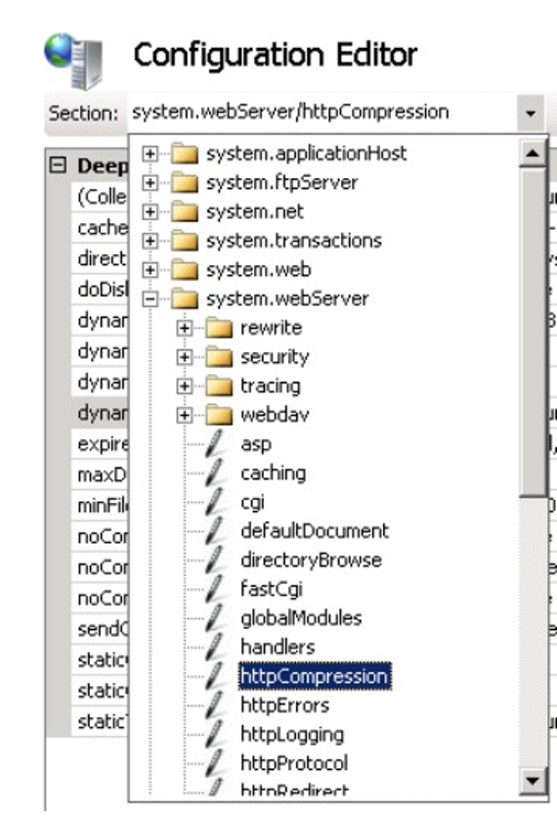Click the system.ftpServer folder icon

click(x=185, y=183)
